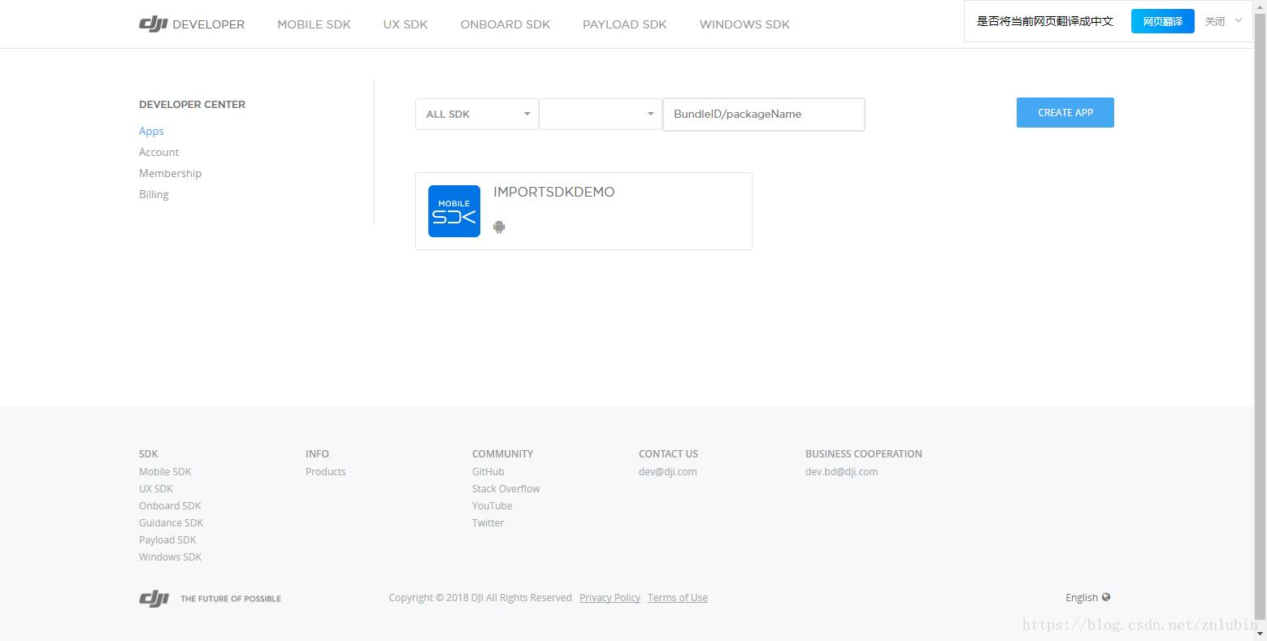
Task: Open ONBOARD SDK in top navigation
Action: coord(505,24)
